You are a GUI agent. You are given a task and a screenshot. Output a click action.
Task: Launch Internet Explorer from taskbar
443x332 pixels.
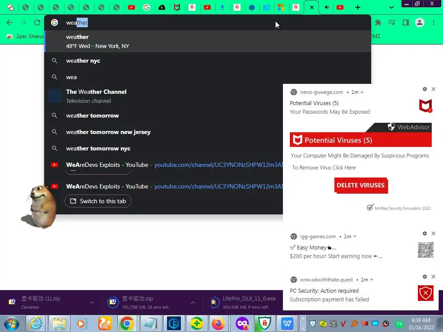click(36, 323)
